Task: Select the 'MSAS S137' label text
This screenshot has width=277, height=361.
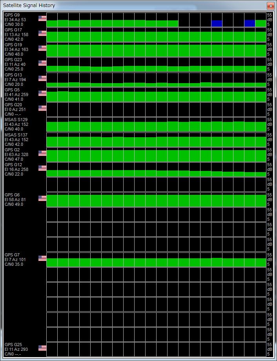Action: [16, 135]
